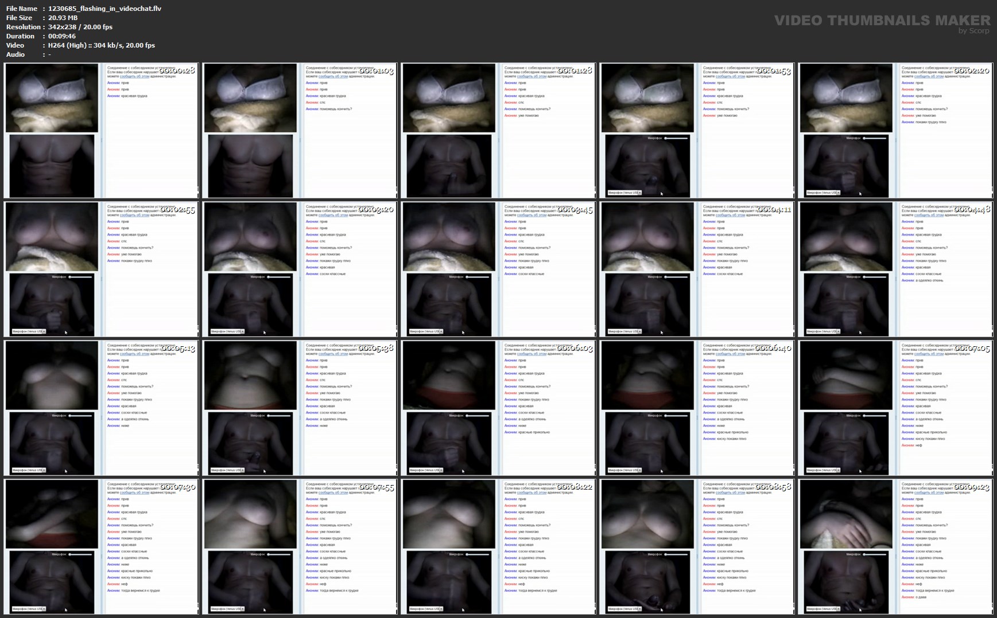
Task: Click the report link in the 00:03:20 frame
Action: [x=333, y=215]
